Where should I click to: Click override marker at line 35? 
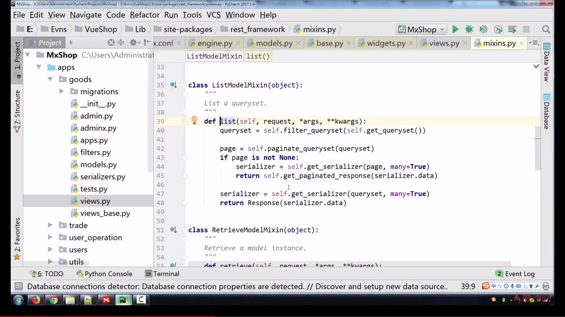point(173,85)
